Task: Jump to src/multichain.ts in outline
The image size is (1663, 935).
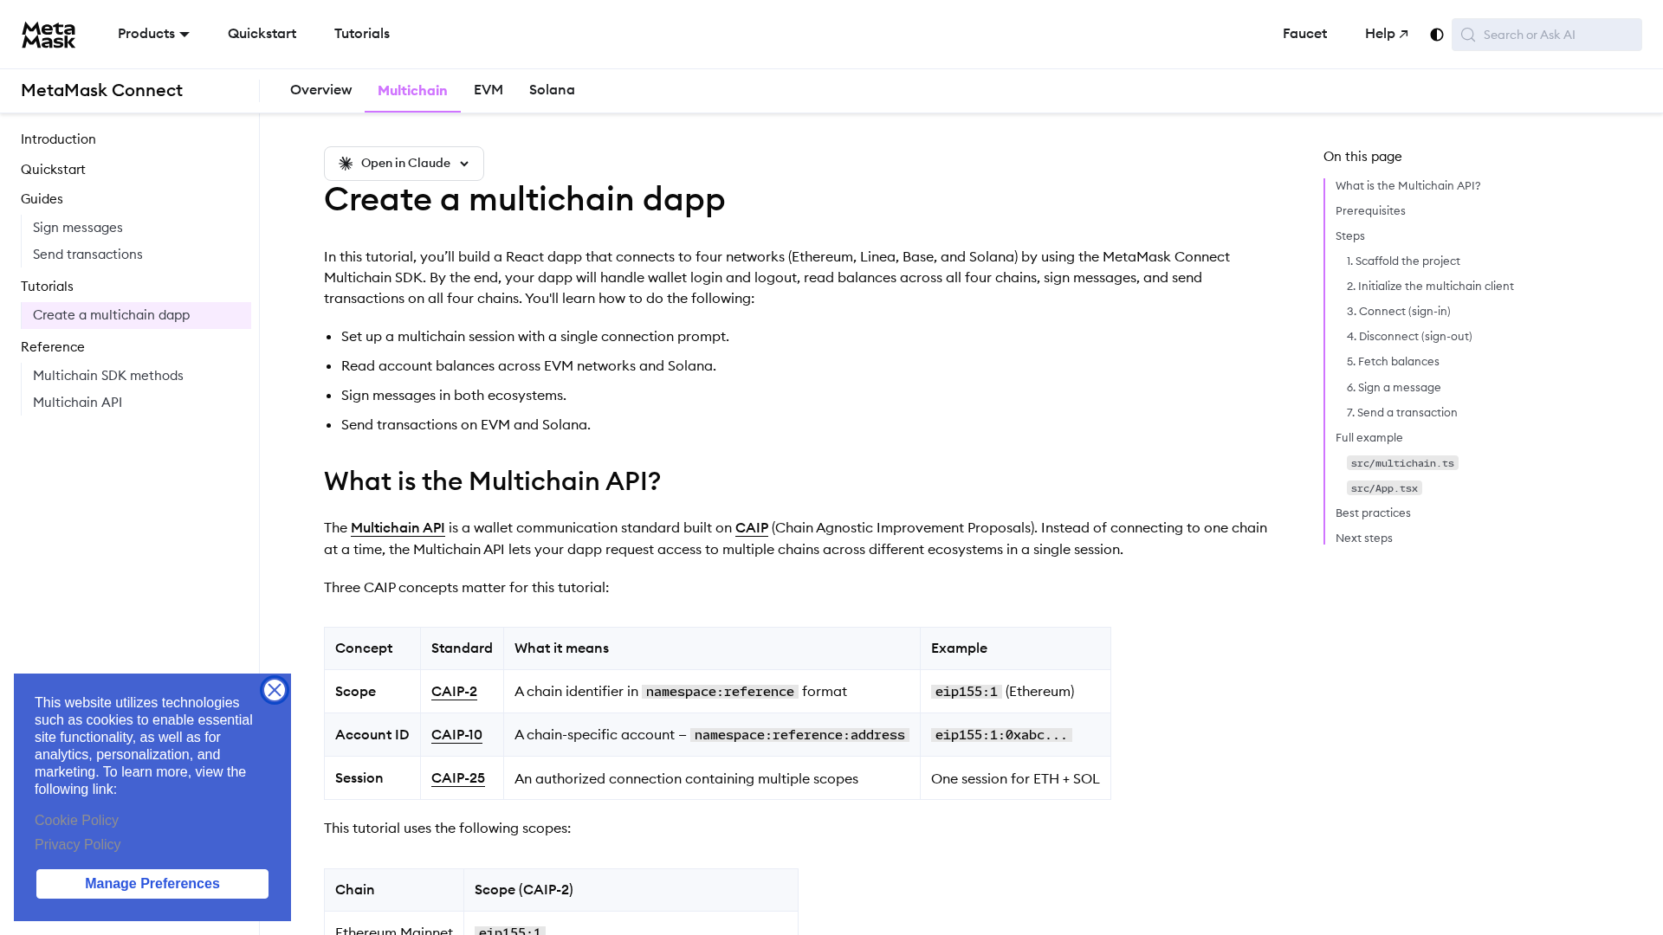Action: click(1402, 463)
